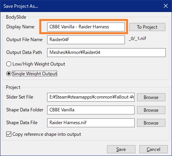Close the Save Project As window
The image size is (172, 156).
pos(166,6)
